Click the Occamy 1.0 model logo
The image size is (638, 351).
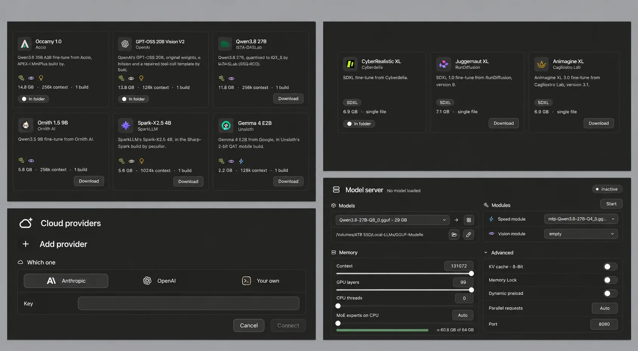pos(25,44)
